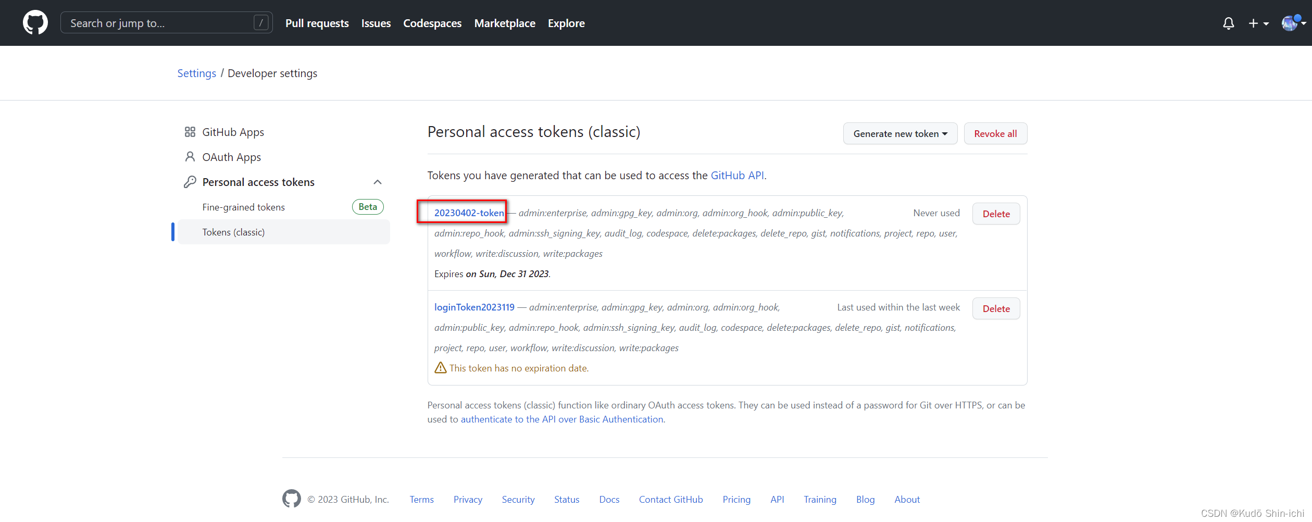Open the GitHub home logo in header
The height and width of the screenshot is (522, 1312).
click(x=35, y=23)
